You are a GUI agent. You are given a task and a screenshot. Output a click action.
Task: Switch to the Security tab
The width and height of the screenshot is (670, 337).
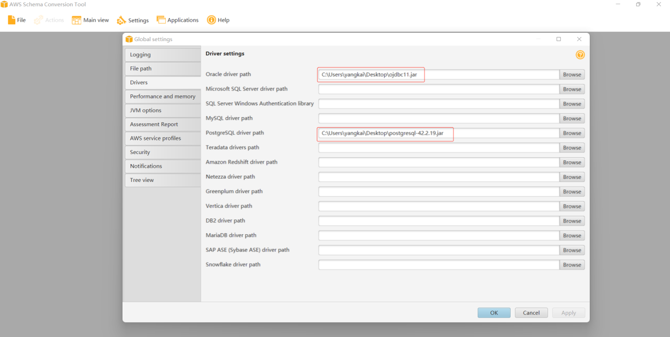[x=162, y=152]
